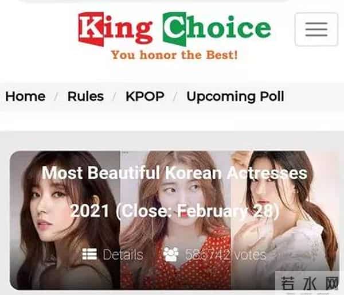Open Most Beautiful Korean Actresses poll title

tap(174, 173)
